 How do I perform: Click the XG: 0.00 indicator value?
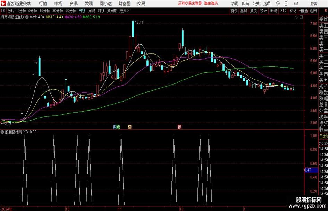pyautogui.click(x=30, y=132)
